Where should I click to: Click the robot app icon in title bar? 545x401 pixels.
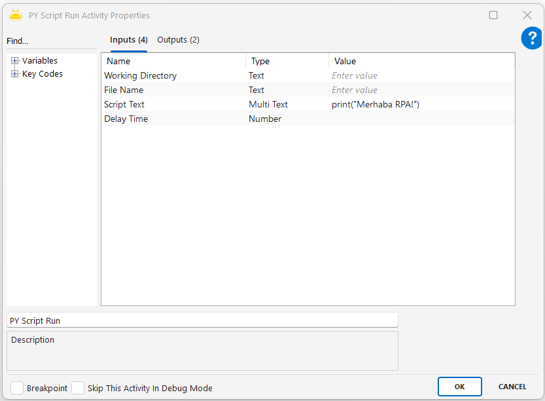16,14
